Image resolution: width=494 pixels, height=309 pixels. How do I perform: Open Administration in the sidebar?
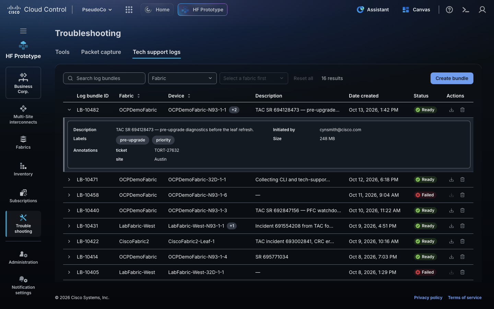click(x=23, y=257)
